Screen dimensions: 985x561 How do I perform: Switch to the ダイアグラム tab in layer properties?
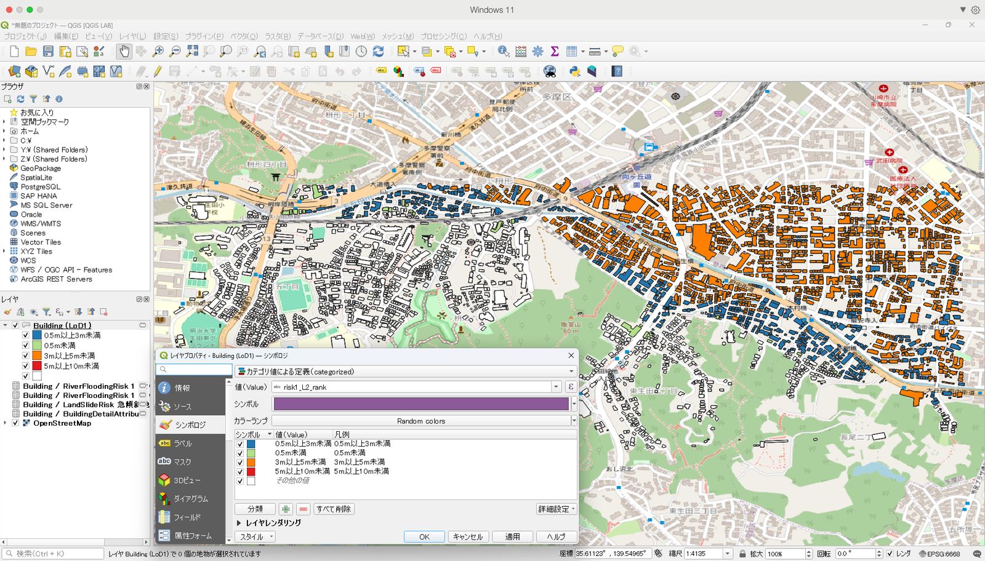[x=190, y=499]
